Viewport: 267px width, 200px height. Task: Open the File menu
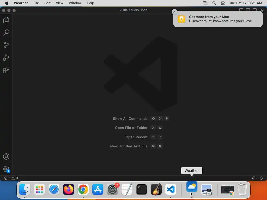[36, 3]
